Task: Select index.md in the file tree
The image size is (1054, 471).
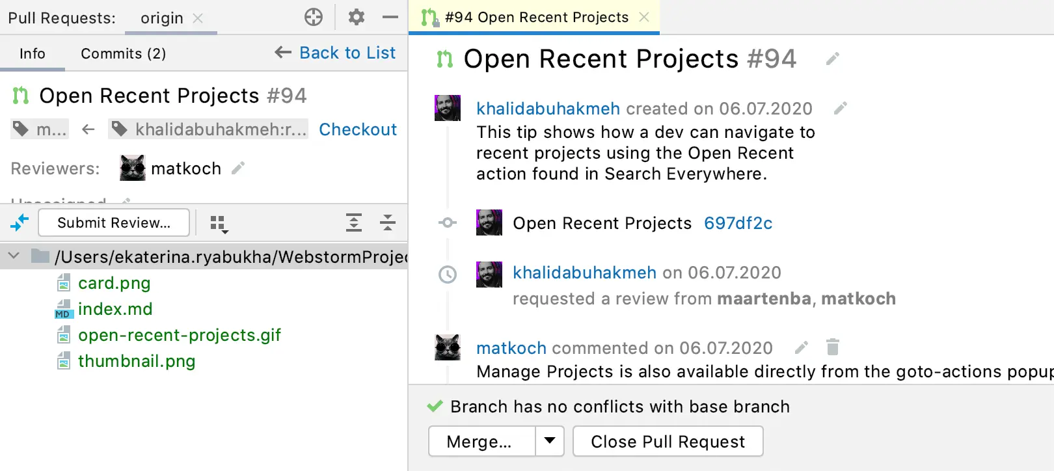Action: [115, 309]
